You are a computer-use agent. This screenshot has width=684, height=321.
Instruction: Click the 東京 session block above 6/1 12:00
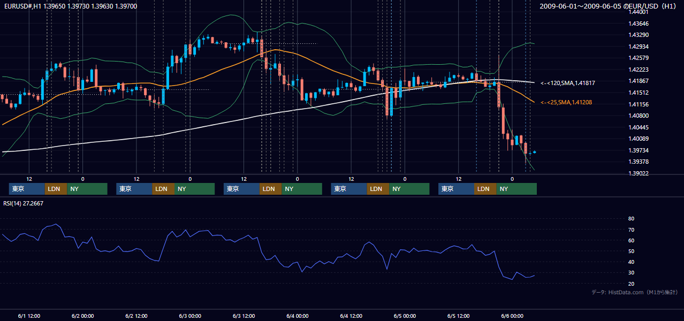[27, 189]
